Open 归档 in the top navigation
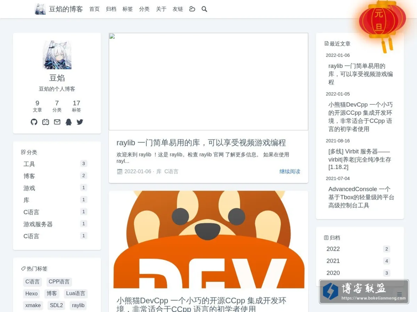This screenshot has width=417, height=312. tap(111, 9)
